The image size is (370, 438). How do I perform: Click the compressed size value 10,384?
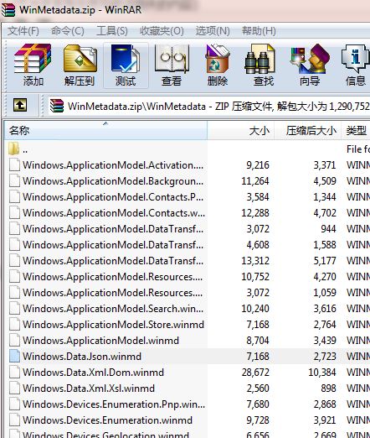coord(322,373)
